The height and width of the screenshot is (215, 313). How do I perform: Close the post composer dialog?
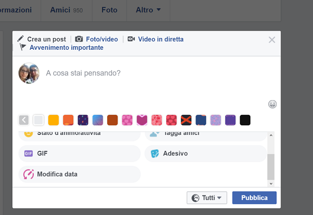click(x=272, y=40)
